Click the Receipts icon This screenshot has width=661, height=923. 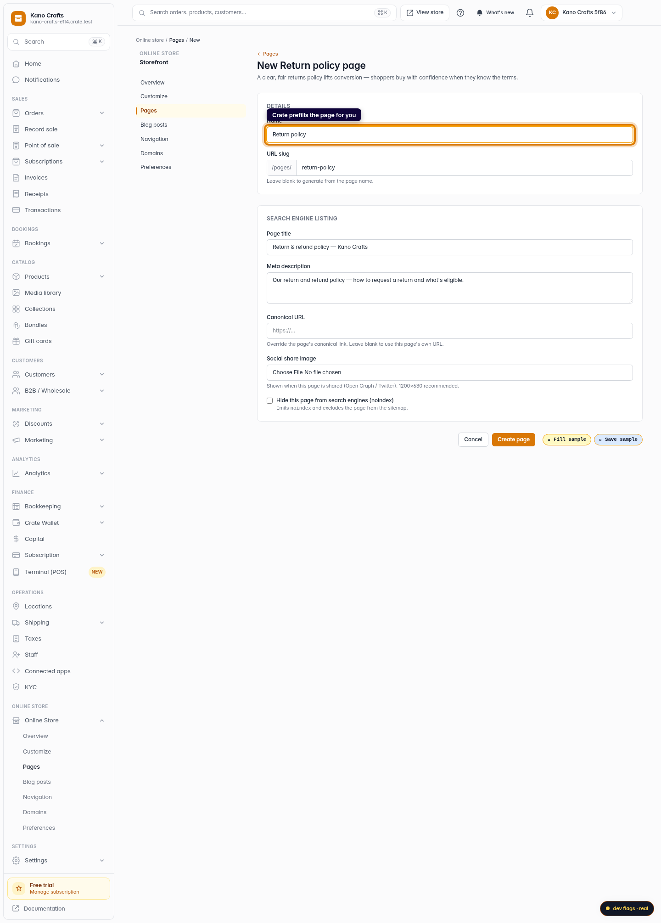(x=16, y=194)
